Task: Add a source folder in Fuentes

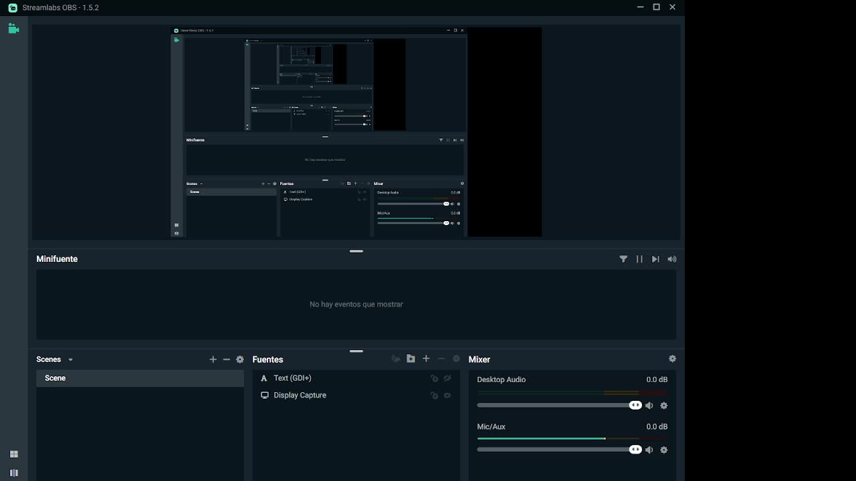Action: click(411, 359)
